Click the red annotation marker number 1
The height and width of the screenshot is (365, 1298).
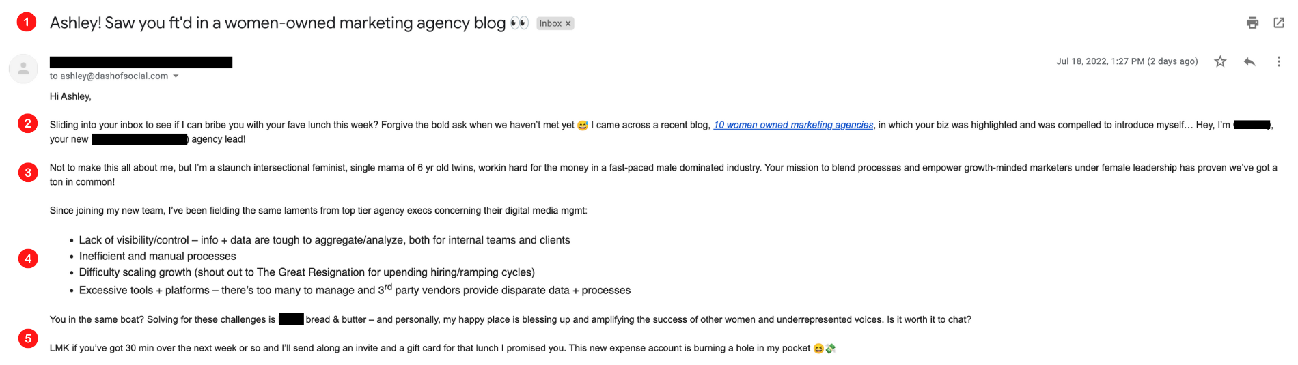[x=27, y=23]
